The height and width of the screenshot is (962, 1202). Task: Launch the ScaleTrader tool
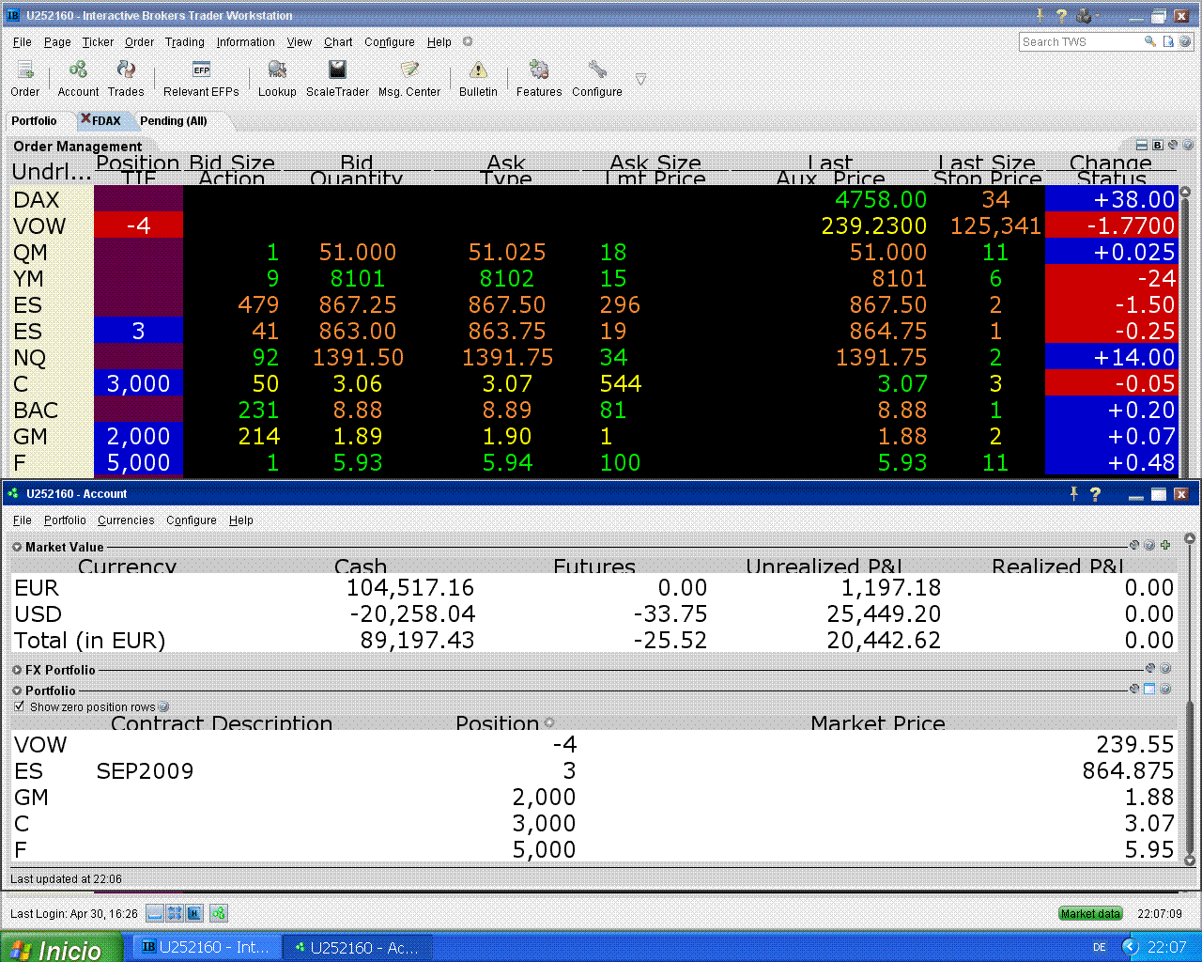[x=337, y=71]
